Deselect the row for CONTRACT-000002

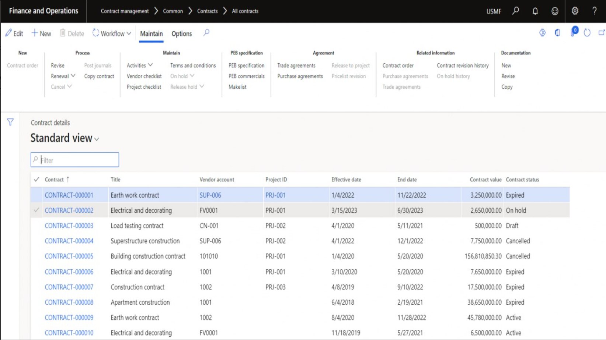pos(36,210)
